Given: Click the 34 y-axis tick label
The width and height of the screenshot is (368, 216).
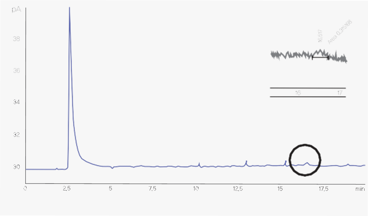Looking at the screenshot, I should (16, 102).
